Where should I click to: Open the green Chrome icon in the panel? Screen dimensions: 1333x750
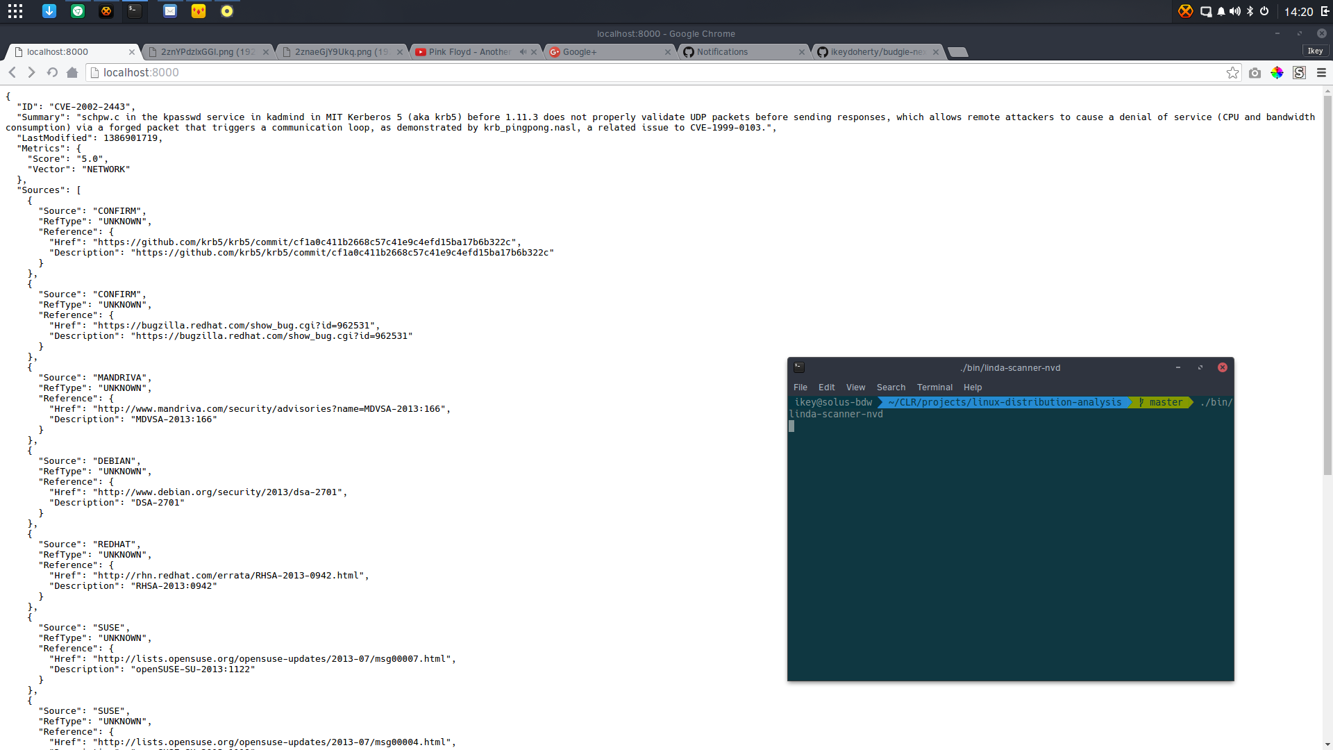click(78, 11)
